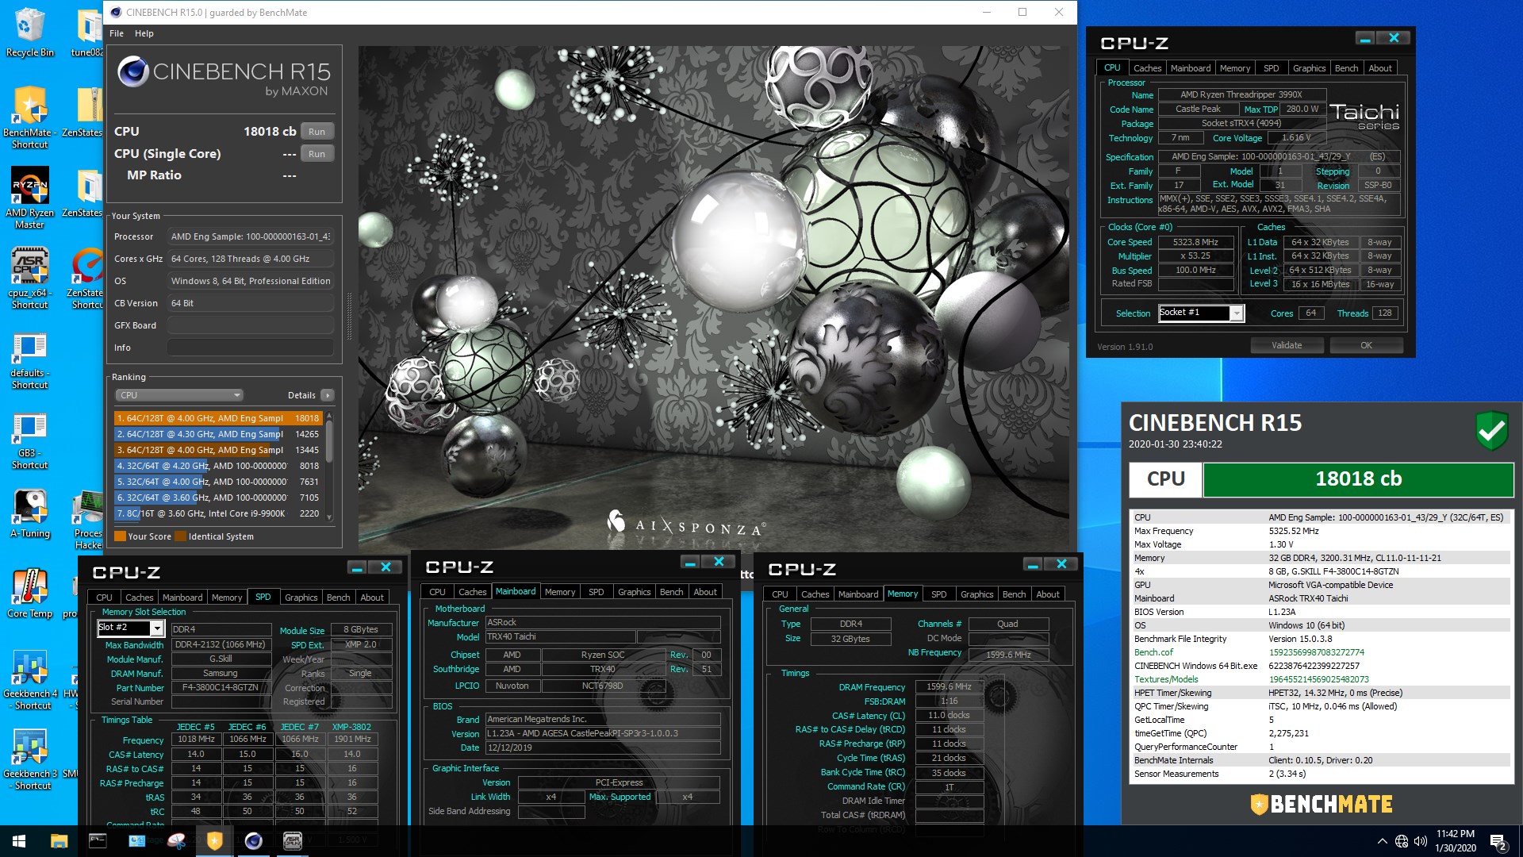Open the A-Tuning desktop icon
This screenshot has width=1523, height=857.
pyautogui.click(x=29, y=513)
